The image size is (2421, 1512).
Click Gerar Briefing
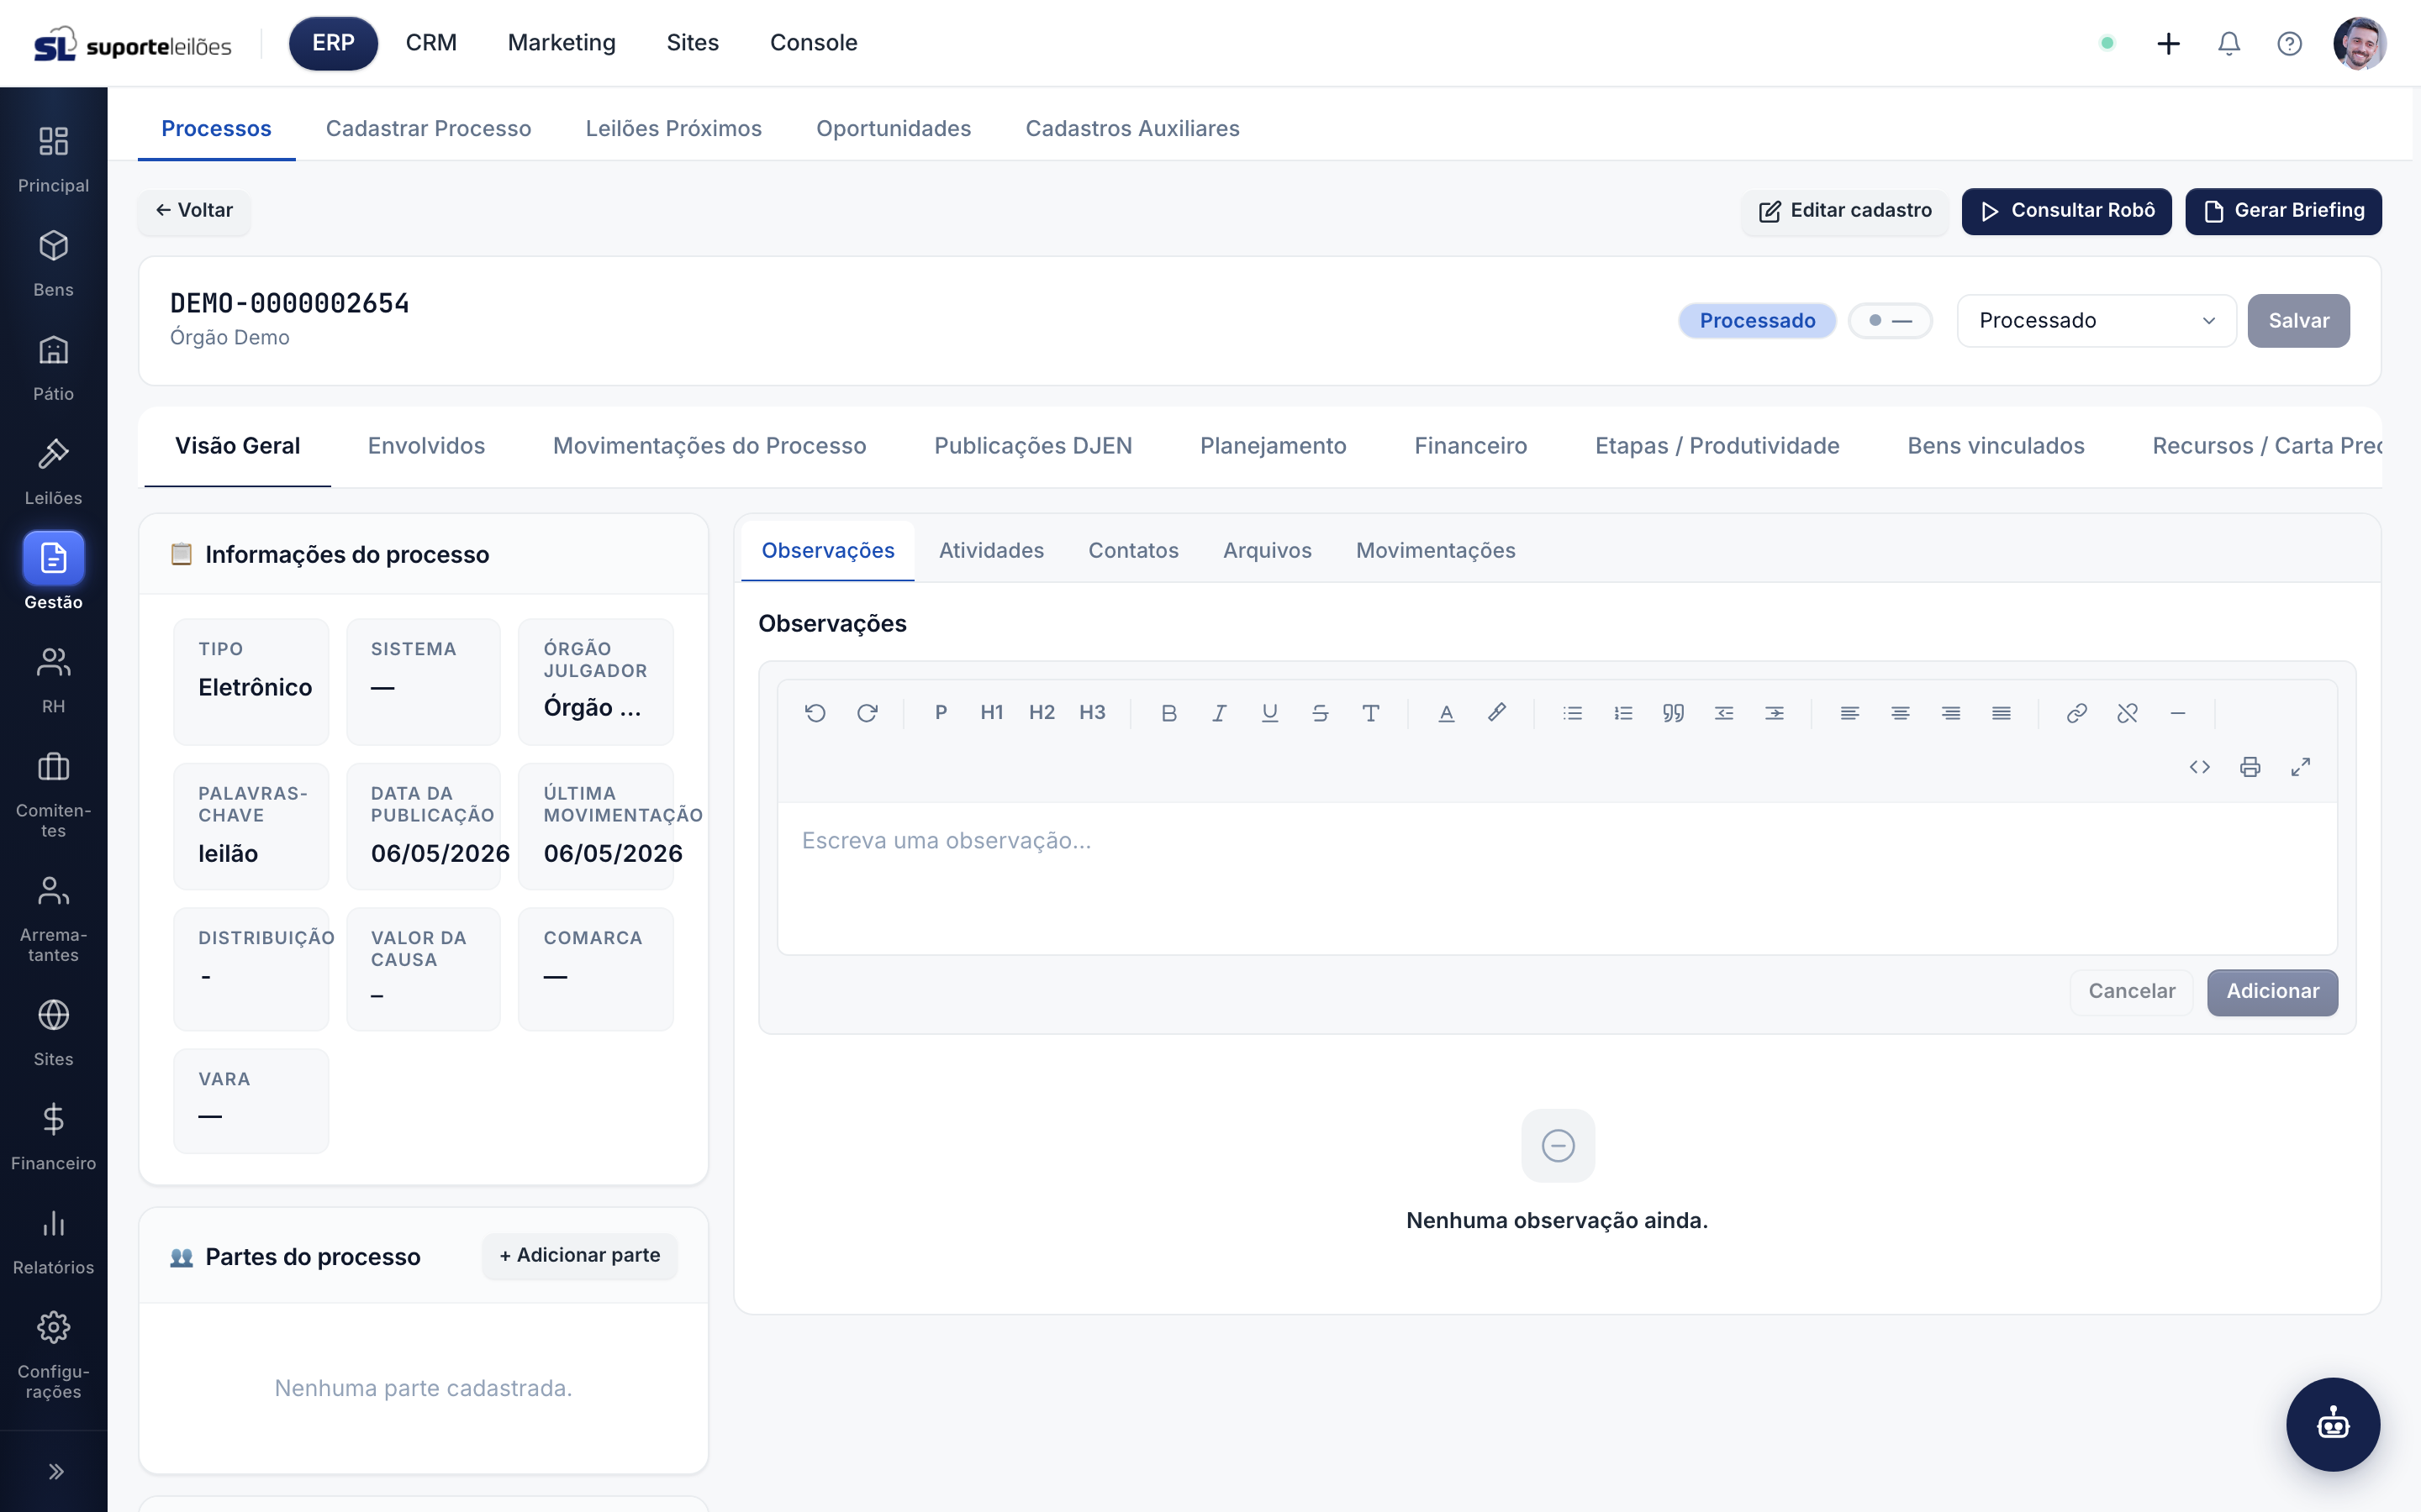click(x=2284, y=211)
